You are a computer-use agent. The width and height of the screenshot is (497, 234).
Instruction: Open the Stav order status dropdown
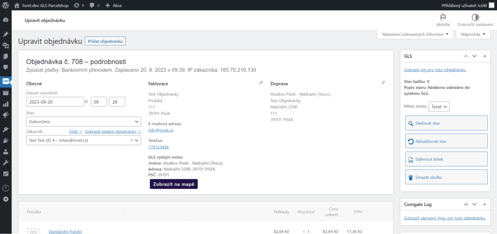83,121
